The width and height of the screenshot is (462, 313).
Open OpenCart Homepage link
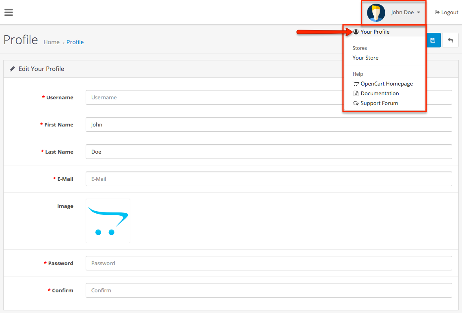point(383,84)
